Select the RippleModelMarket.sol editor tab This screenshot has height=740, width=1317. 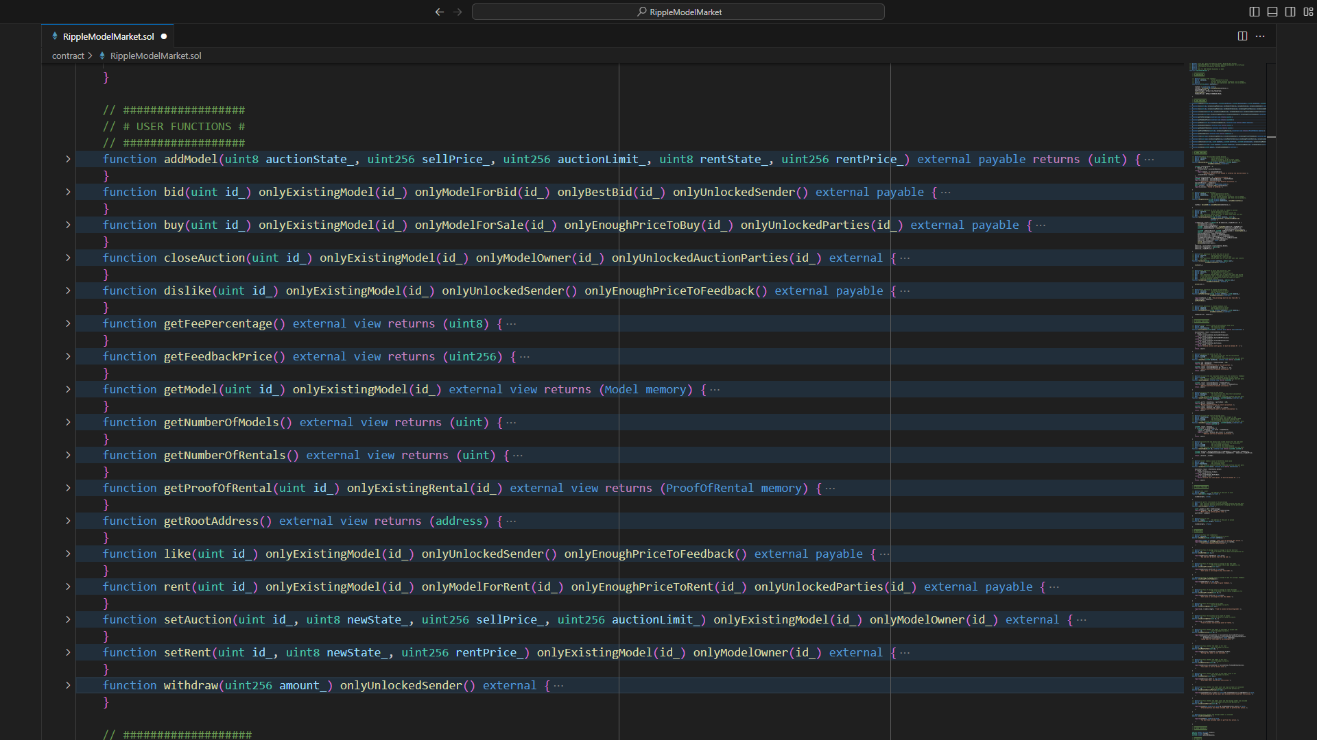(x=108, y=36)
